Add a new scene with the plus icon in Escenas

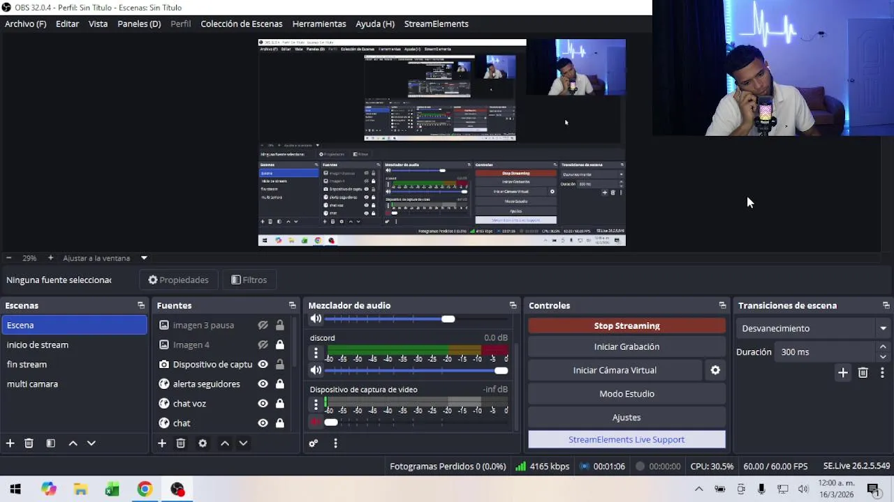10,443
